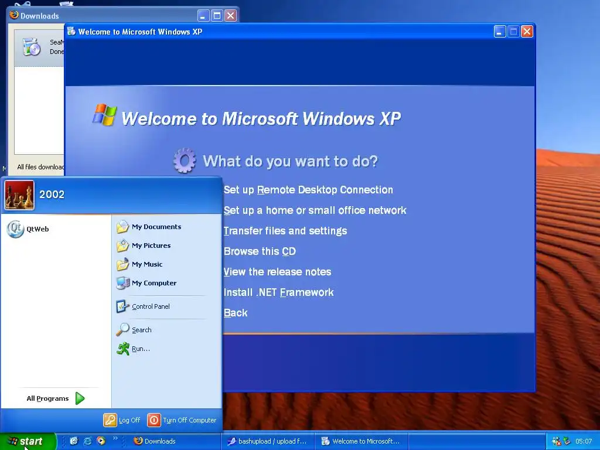
Task: Click the My Pictures folder icon
Action: tap(122, 246)
